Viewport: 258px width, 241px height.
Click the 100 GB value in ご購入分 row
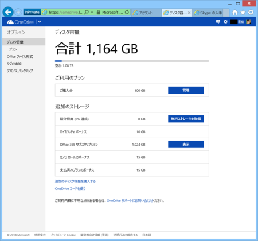click(140, 91)
